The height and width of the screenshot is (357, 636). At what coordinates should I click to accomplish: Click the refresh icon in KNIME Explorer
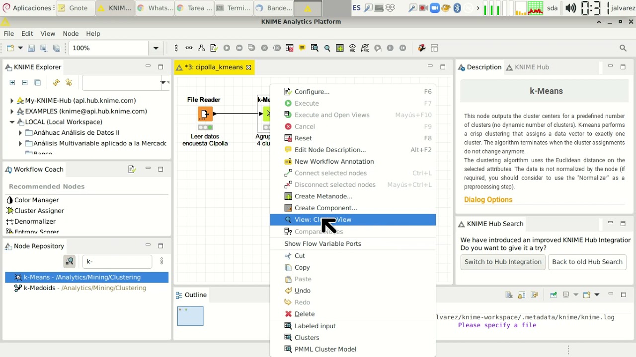[56, 83]
